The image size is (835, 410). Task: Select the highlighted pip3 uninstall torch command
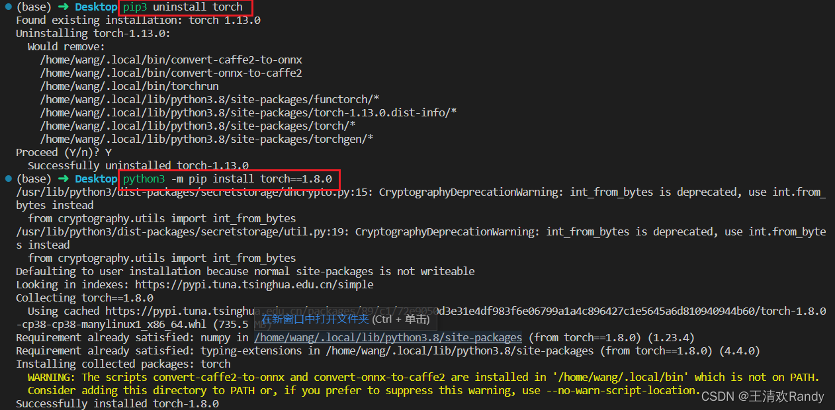[185, 7]
